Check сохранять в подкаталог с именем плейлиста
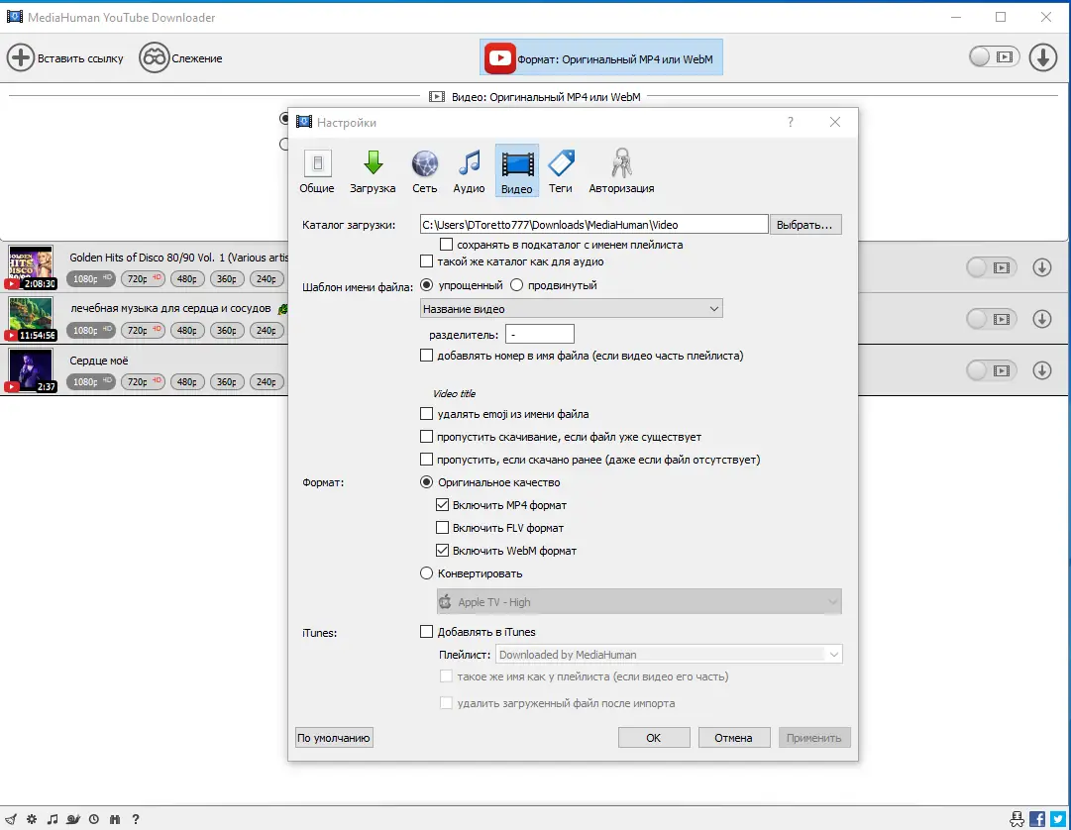 click(446, 245)
